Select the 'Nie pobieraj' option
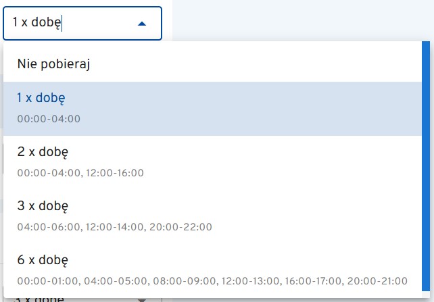Screen dimensions: 434x302 [x=54, y=64]
